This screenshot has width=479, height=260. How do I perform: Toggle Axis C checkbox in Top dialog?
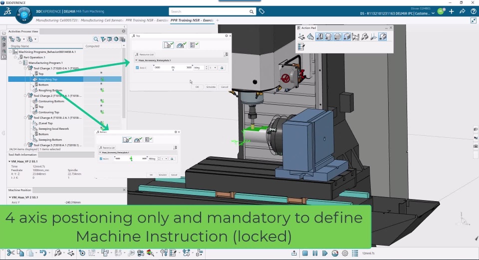[x=137, y=68]
